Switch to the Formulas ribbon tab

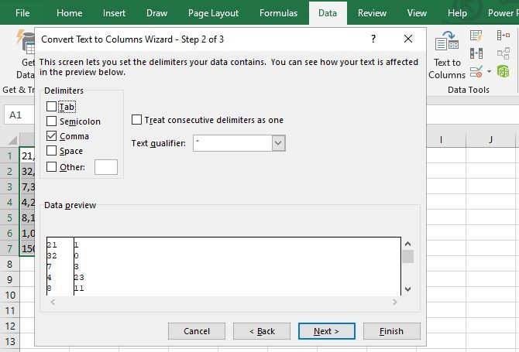pos(278,13)
